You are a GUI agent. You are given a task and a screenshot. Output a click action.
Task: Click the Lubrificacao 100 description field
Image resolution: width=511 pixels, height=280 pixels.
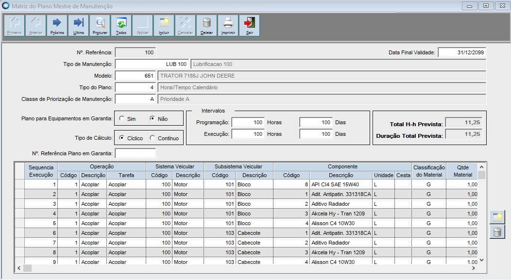[x=338, y=64]
